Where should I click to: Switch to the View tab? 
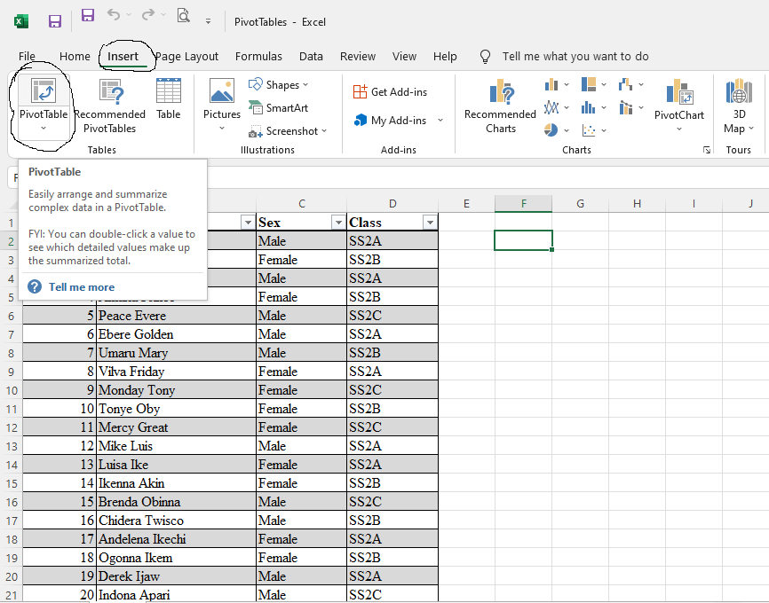pyautogui.click(x=404, y=57)
